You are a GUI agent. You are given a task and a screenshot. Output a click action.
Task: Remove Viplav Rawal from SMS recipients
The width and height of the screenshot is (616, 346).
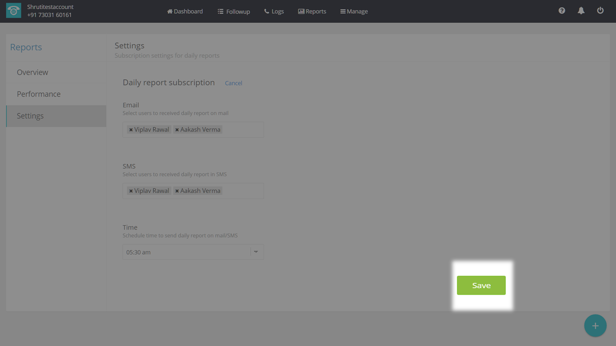point(131,191)
